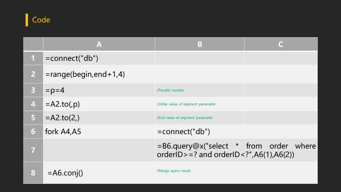This screenshot has height=192, width=341.
Task: Click the B6.query@x select statement cell
Action: [236, 150]
